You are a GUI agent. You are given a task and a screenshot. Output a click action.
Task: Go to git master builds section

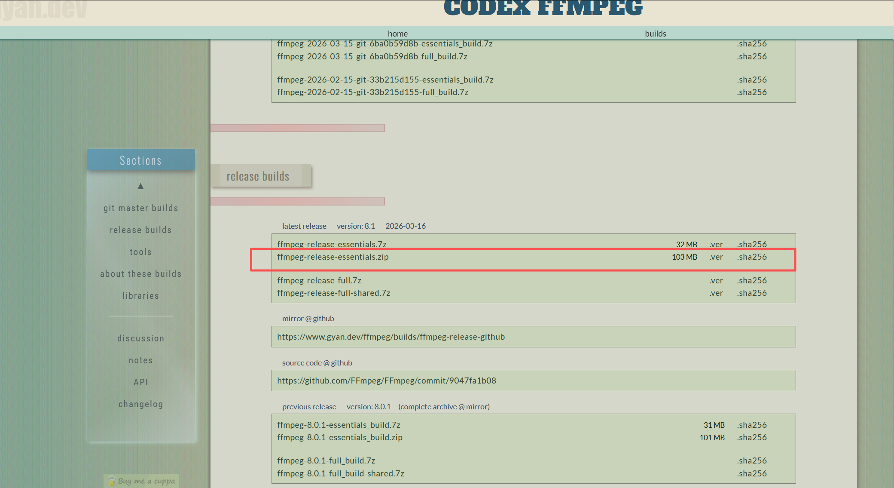(140, 208)
